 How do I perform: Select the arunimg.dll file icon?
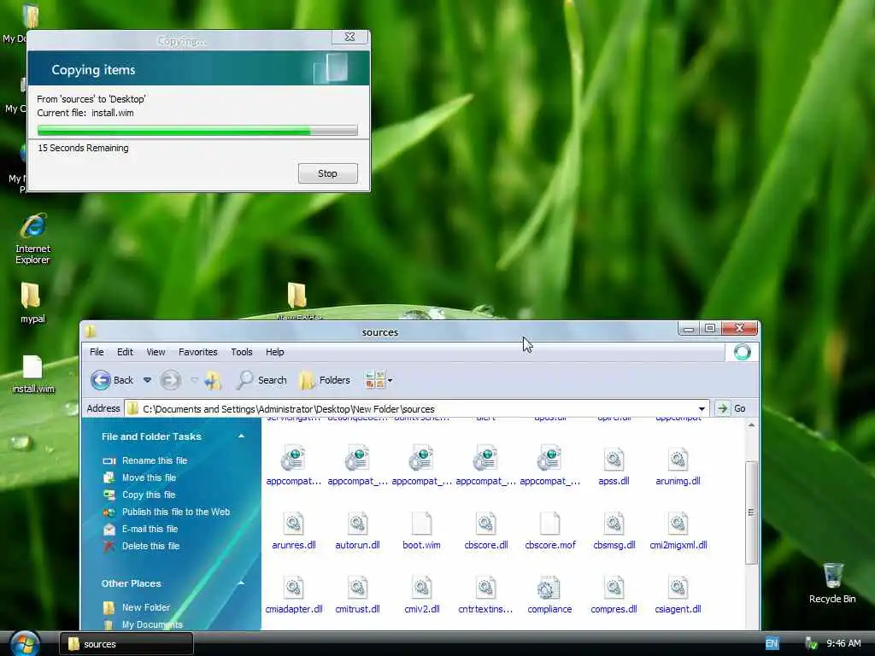(678, 460)
